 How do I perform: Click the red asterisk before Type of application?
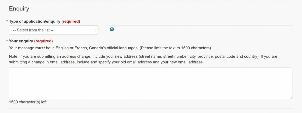[7, 21]
